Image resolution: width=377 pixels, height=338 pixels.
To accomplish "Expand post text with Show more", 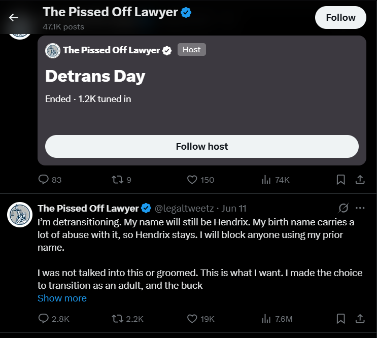I will [62, 298].
